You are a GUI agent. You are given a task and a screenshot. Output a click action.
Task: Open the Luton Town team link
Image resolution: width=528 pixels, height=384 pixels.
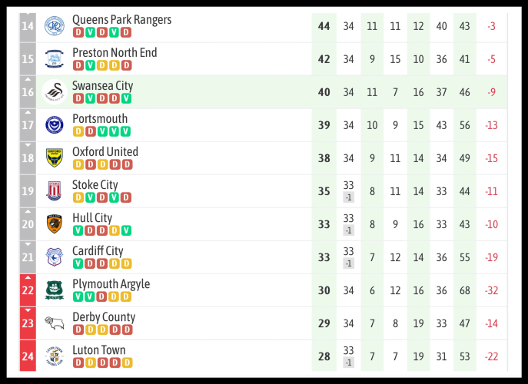click(x=98, y=350)
